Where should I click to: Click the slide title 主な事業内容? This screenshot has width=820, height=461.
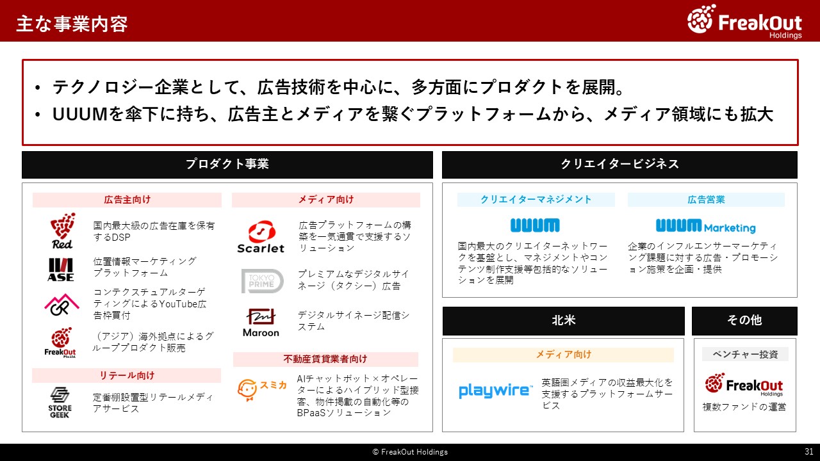click(x=72, y=24)
